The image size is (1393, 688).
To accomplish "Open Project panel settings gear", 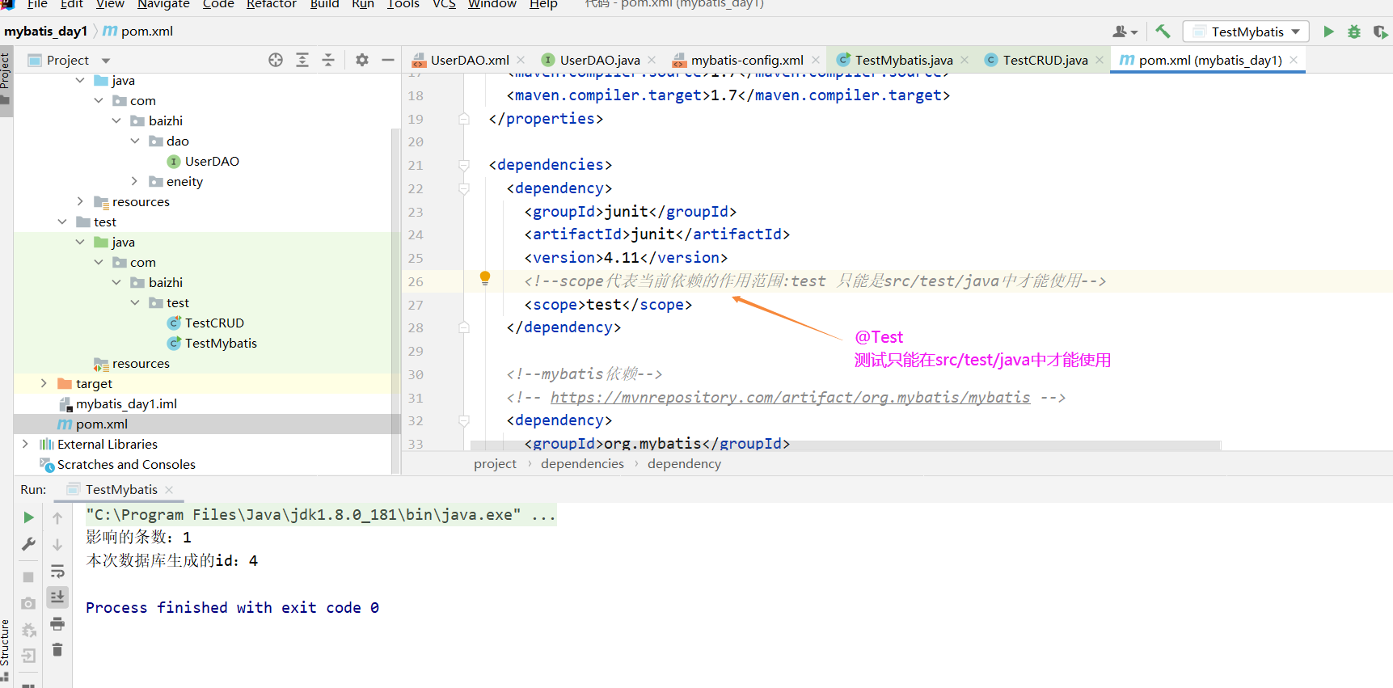I will pyautogui.click(x=362, y=60).
